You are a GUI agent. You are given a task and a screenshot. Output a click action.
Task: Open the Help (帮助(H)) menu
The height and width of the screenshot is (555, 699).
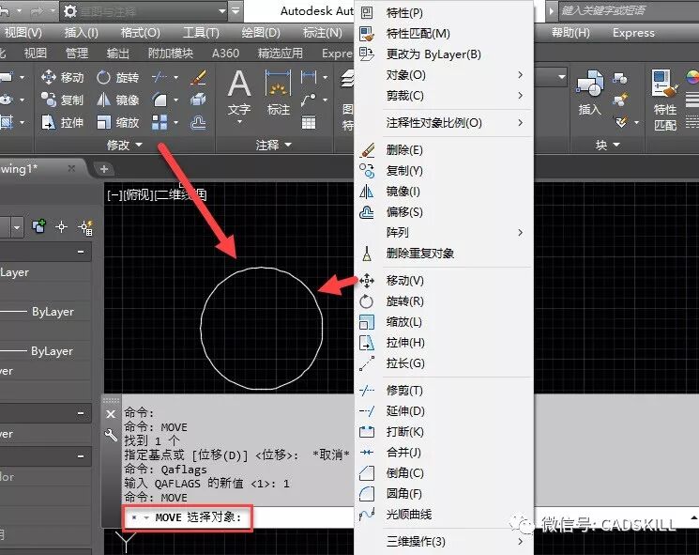point(570,33)
